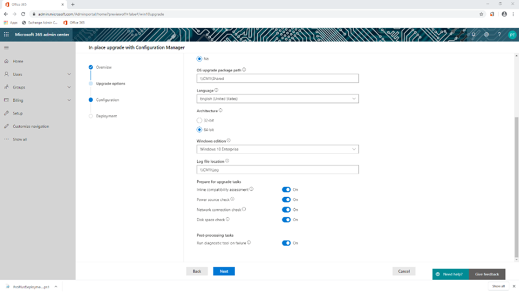Show info for Inline compatibility assessment
This screenshot has height=293, width=519.
251,190
